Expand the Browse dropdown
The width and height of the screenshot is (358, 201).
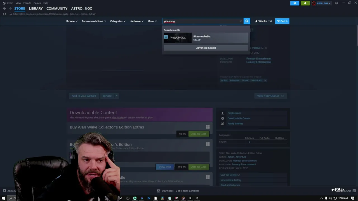click(72, 21)
